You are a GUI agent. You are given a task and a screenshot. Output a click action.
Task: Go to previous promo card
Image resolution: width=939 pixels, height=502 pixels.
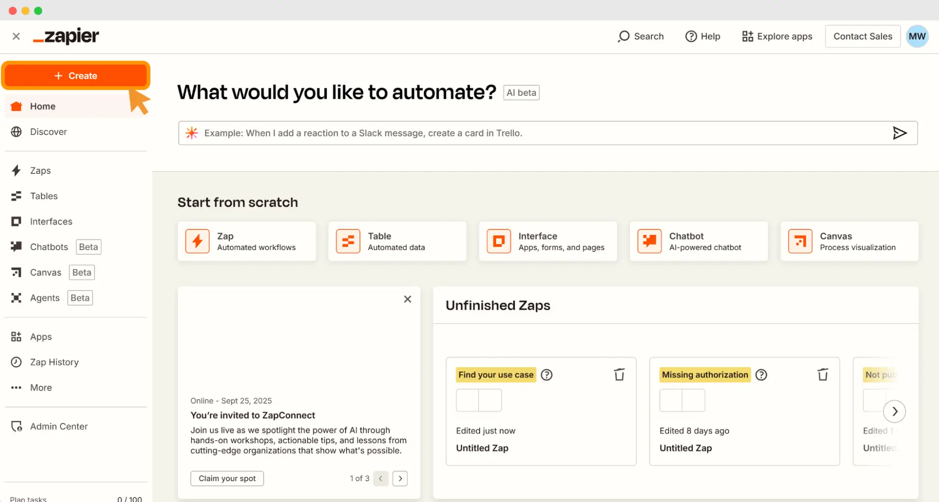(381, 478)
